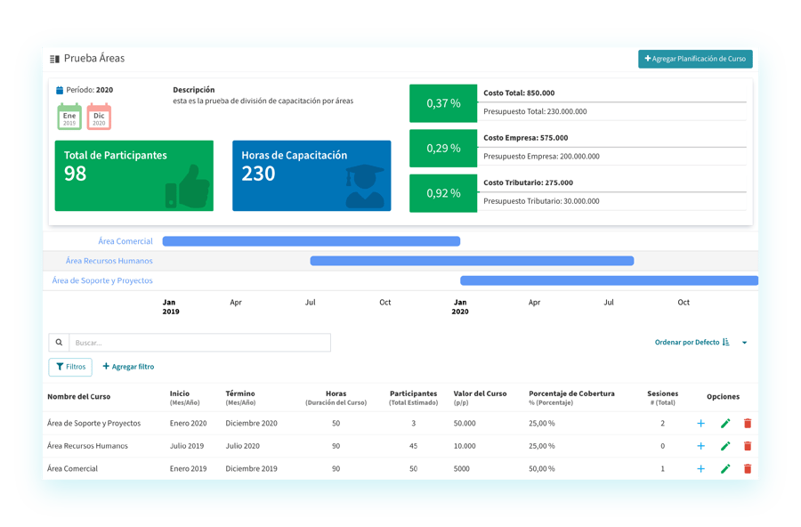
Task: Delete the Área Comercial course with trash icon
Action: 748,468
